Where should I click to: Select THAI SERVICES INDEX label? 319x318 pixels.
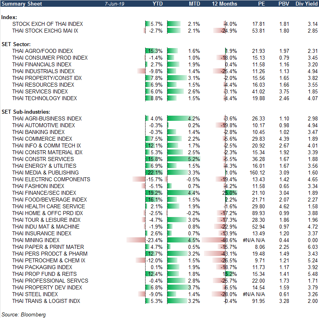(40, 91)
